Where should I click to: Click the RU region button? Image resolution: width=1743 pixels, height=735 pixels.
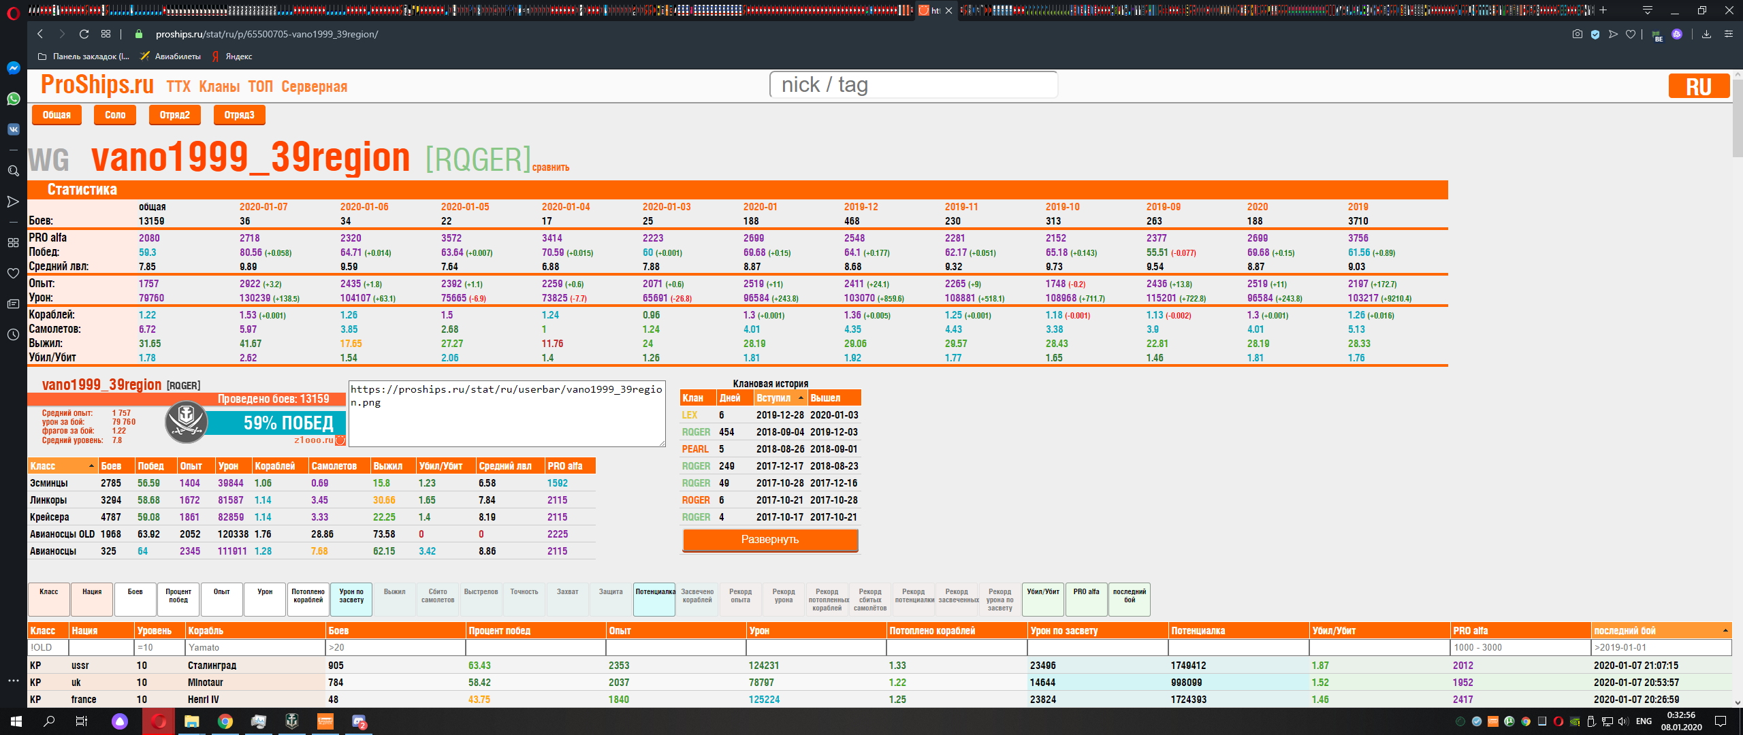click(x=1698, y=86)
